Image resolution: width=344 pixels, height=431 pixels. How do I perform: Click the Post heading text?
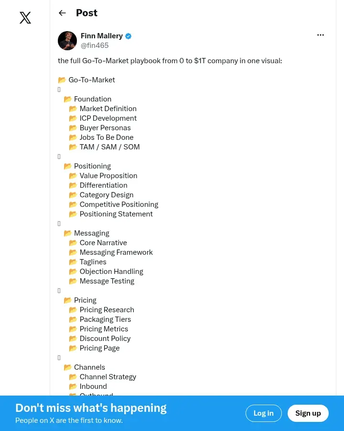click(x=86, y=13)
